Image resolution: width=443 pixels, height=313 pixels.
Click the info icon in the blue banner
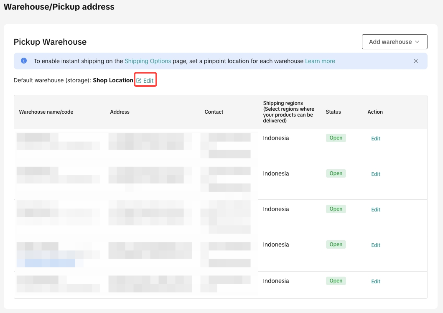tap(24, 61)
